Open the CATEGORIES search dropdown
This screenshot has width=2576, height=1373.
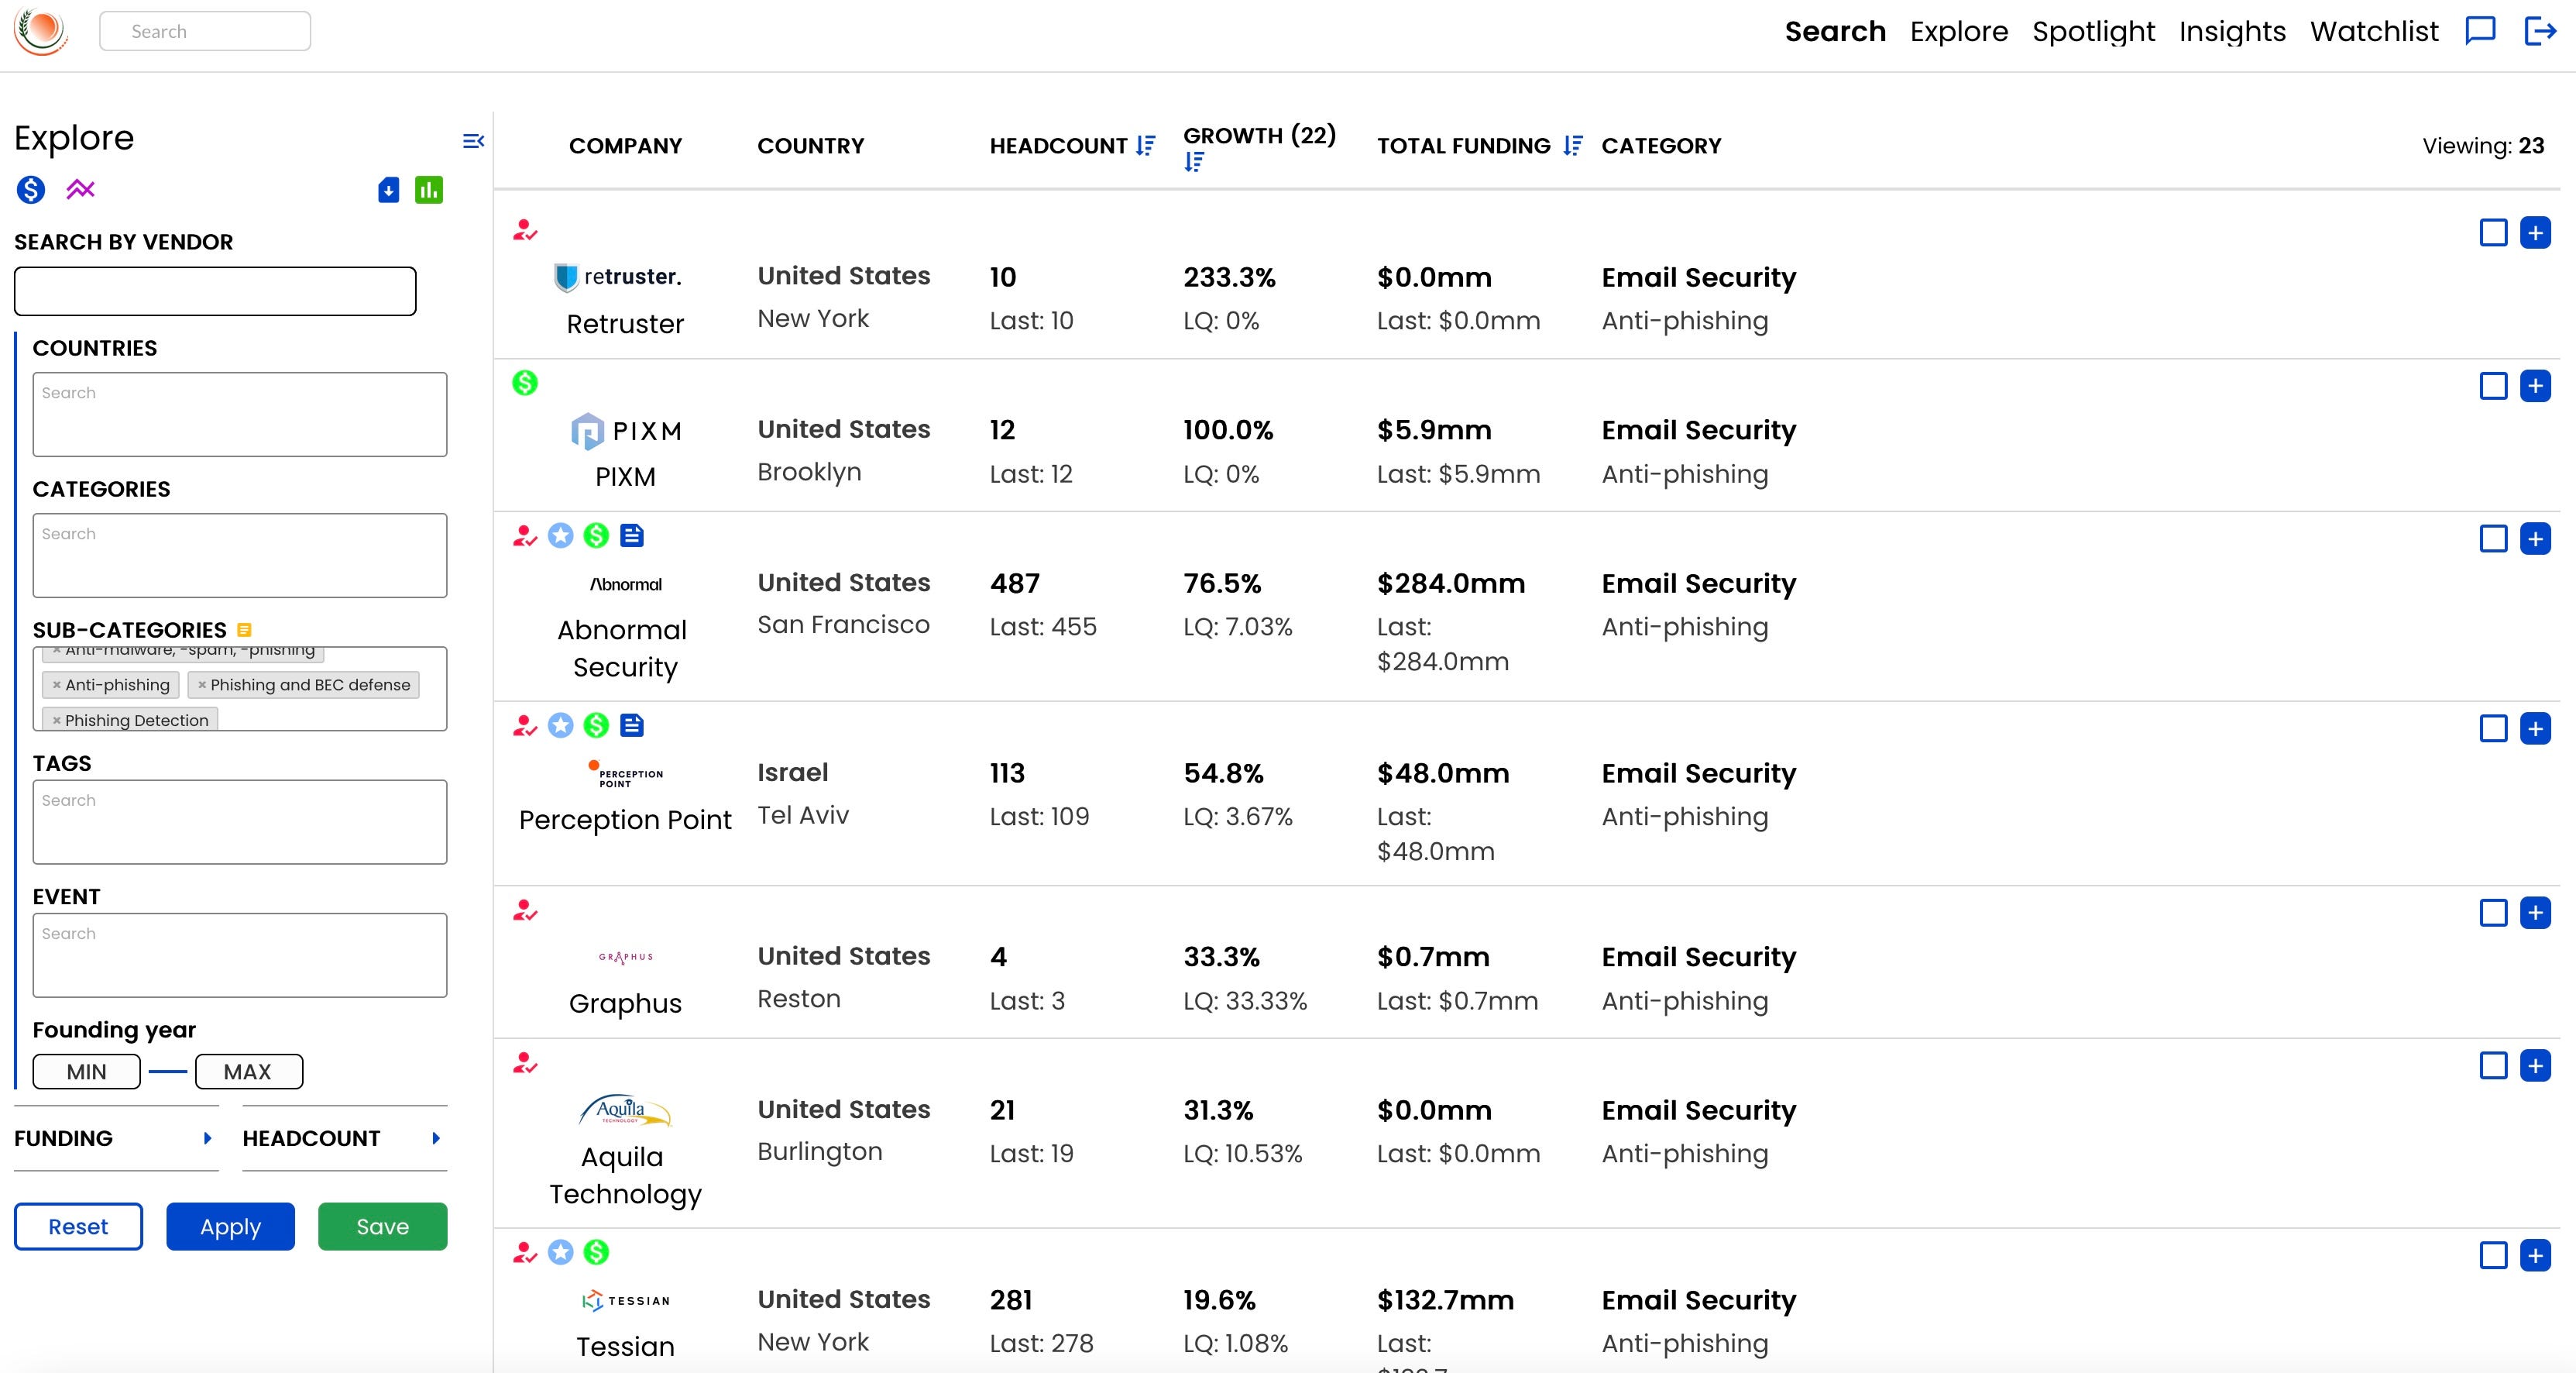click(x=240, y=556)
